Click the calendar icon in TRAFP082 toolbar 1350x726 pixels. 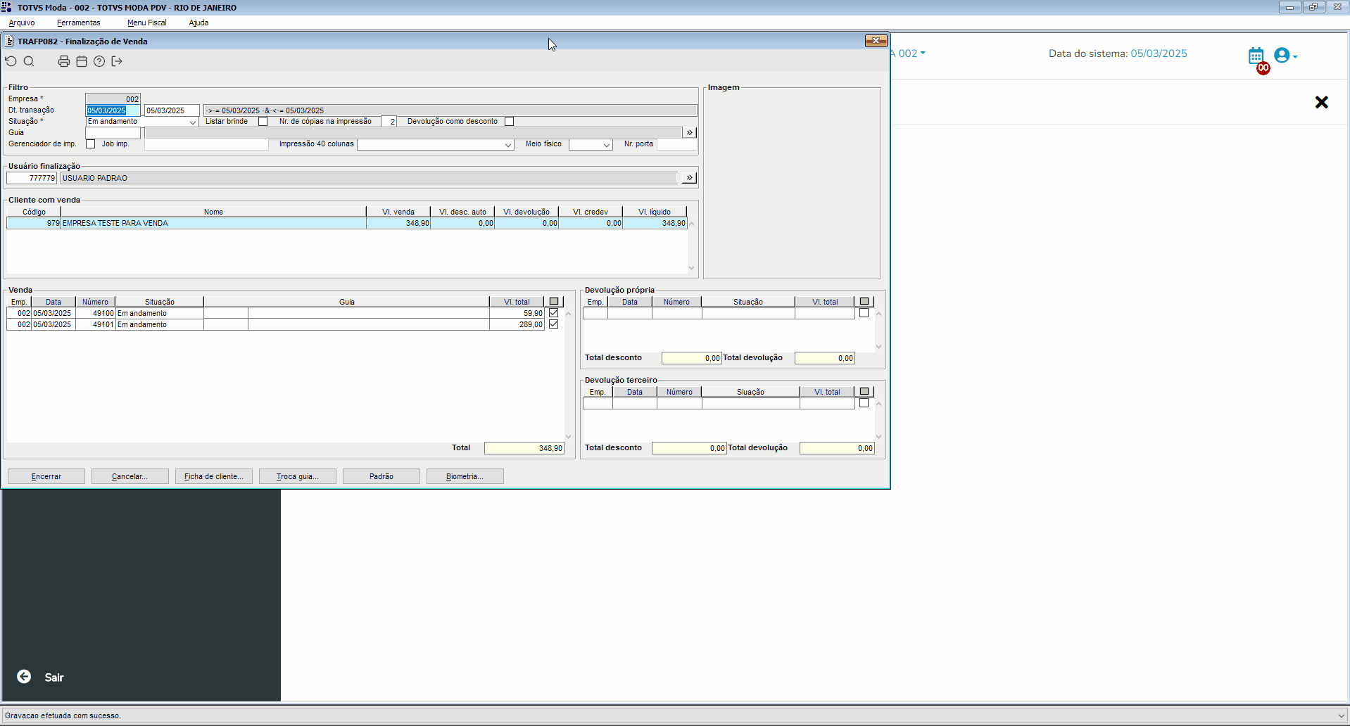point(82,61)
